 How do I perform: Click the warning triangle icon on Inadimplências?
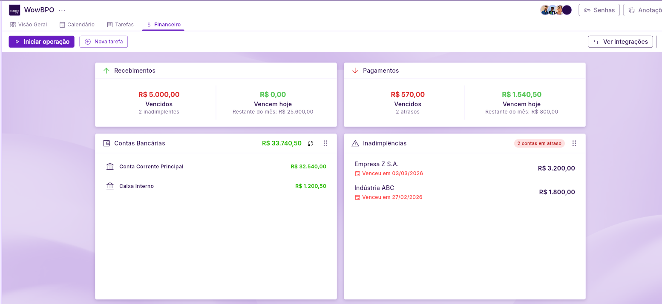pyautogui.click(x=355, y=143)
